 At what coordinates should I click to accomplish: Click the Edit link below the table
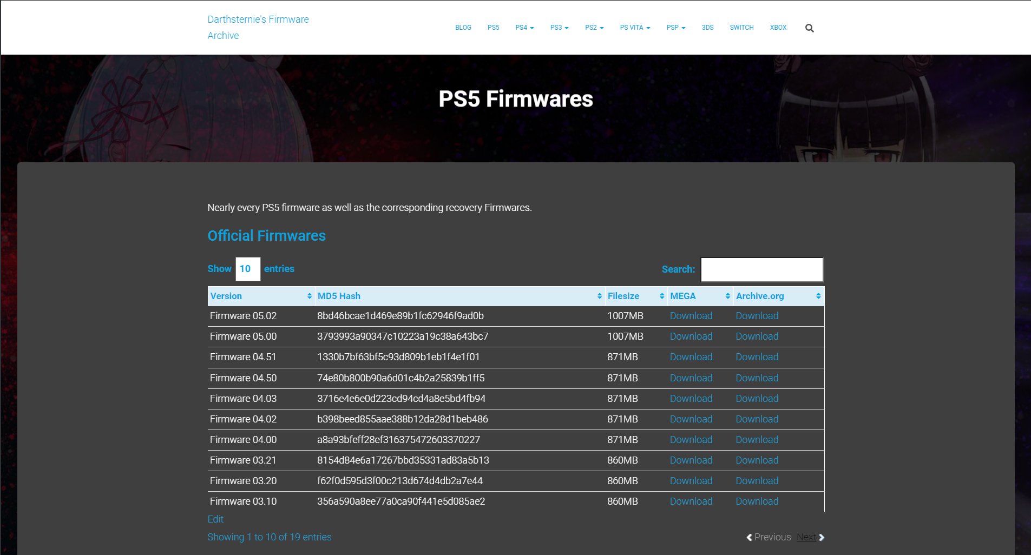[x=215, y=519]
